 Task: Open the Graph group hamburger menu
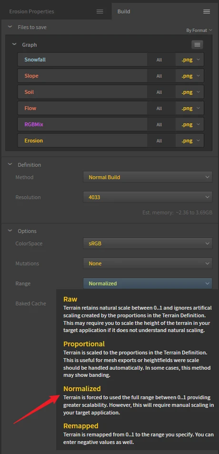[197, 45]
